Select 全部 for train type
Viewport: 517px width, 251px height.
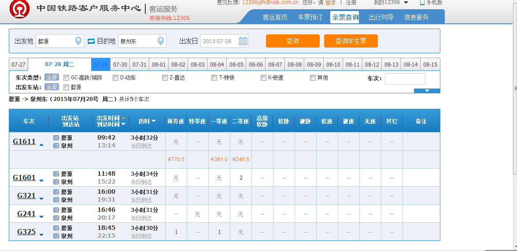pyautogui.click(x=52, y=78)
